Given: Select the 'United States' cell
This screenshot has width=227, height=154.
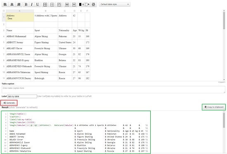Looking at the screenshot, I should pos(65,43).
